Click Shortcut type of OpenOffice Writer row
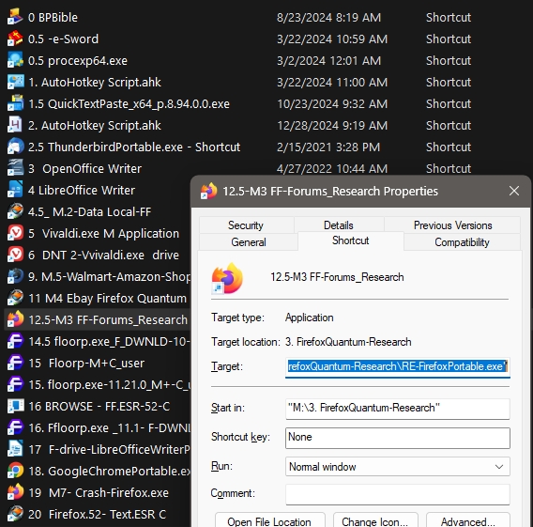Image resolution: width=533 pixels, height=527 pixels. click(449, 168)
